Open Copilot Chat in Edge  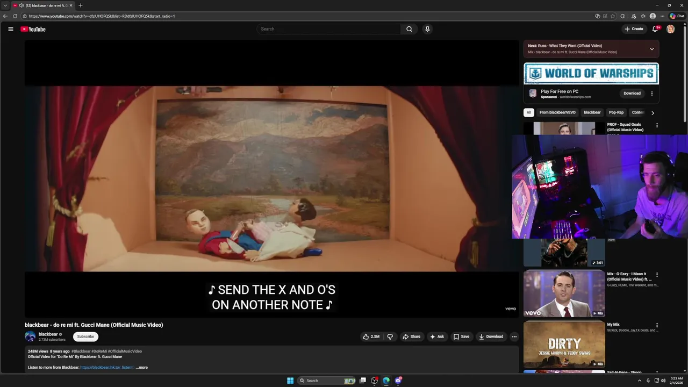(677, 16)
